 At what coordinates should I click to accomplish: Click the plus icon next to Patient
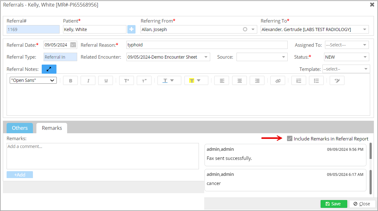click(131, 29)
